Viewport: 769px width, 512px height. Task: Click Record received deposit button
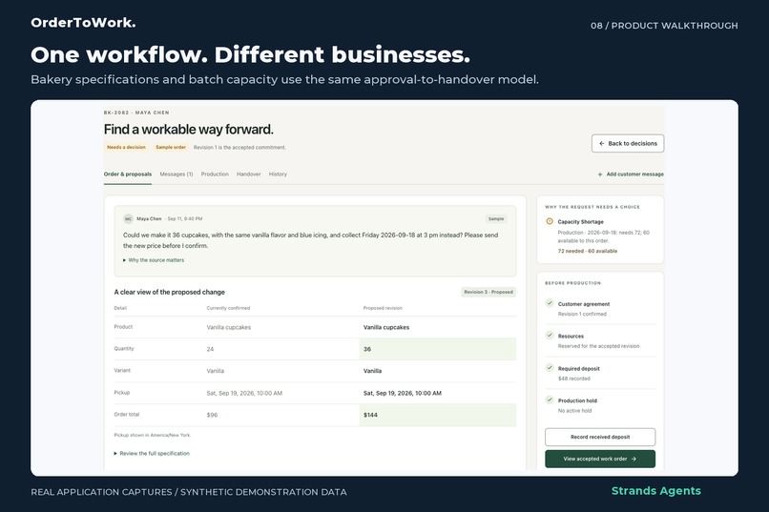tap(600, 437)
